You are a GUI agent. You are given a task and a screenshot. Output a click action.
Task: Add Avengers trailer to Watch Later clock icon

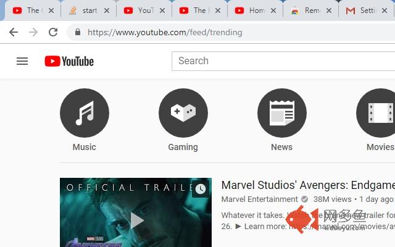pyautogui.click(x=201, y=189)
